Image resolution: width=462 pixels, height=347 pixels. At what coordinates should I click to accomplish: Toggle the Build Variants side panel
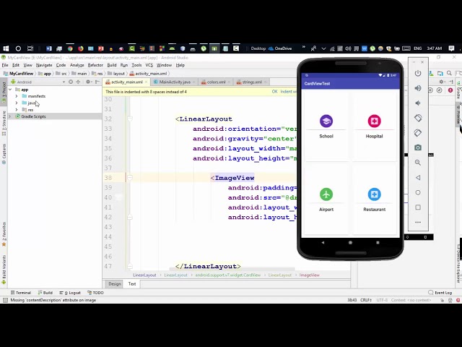[x=4, y=270]
